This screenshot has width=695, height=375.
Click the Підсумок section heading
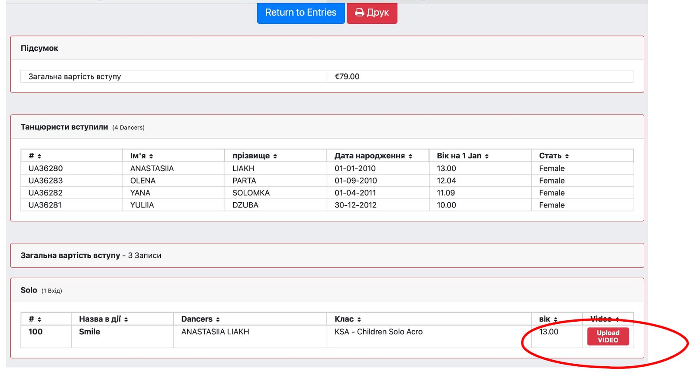pos(40,48)
